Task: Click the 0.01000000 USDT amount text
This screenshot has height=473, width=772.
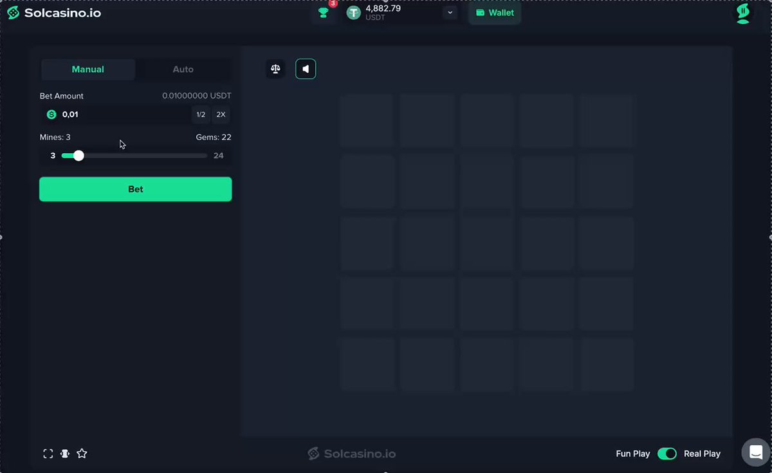Action: 197,96
